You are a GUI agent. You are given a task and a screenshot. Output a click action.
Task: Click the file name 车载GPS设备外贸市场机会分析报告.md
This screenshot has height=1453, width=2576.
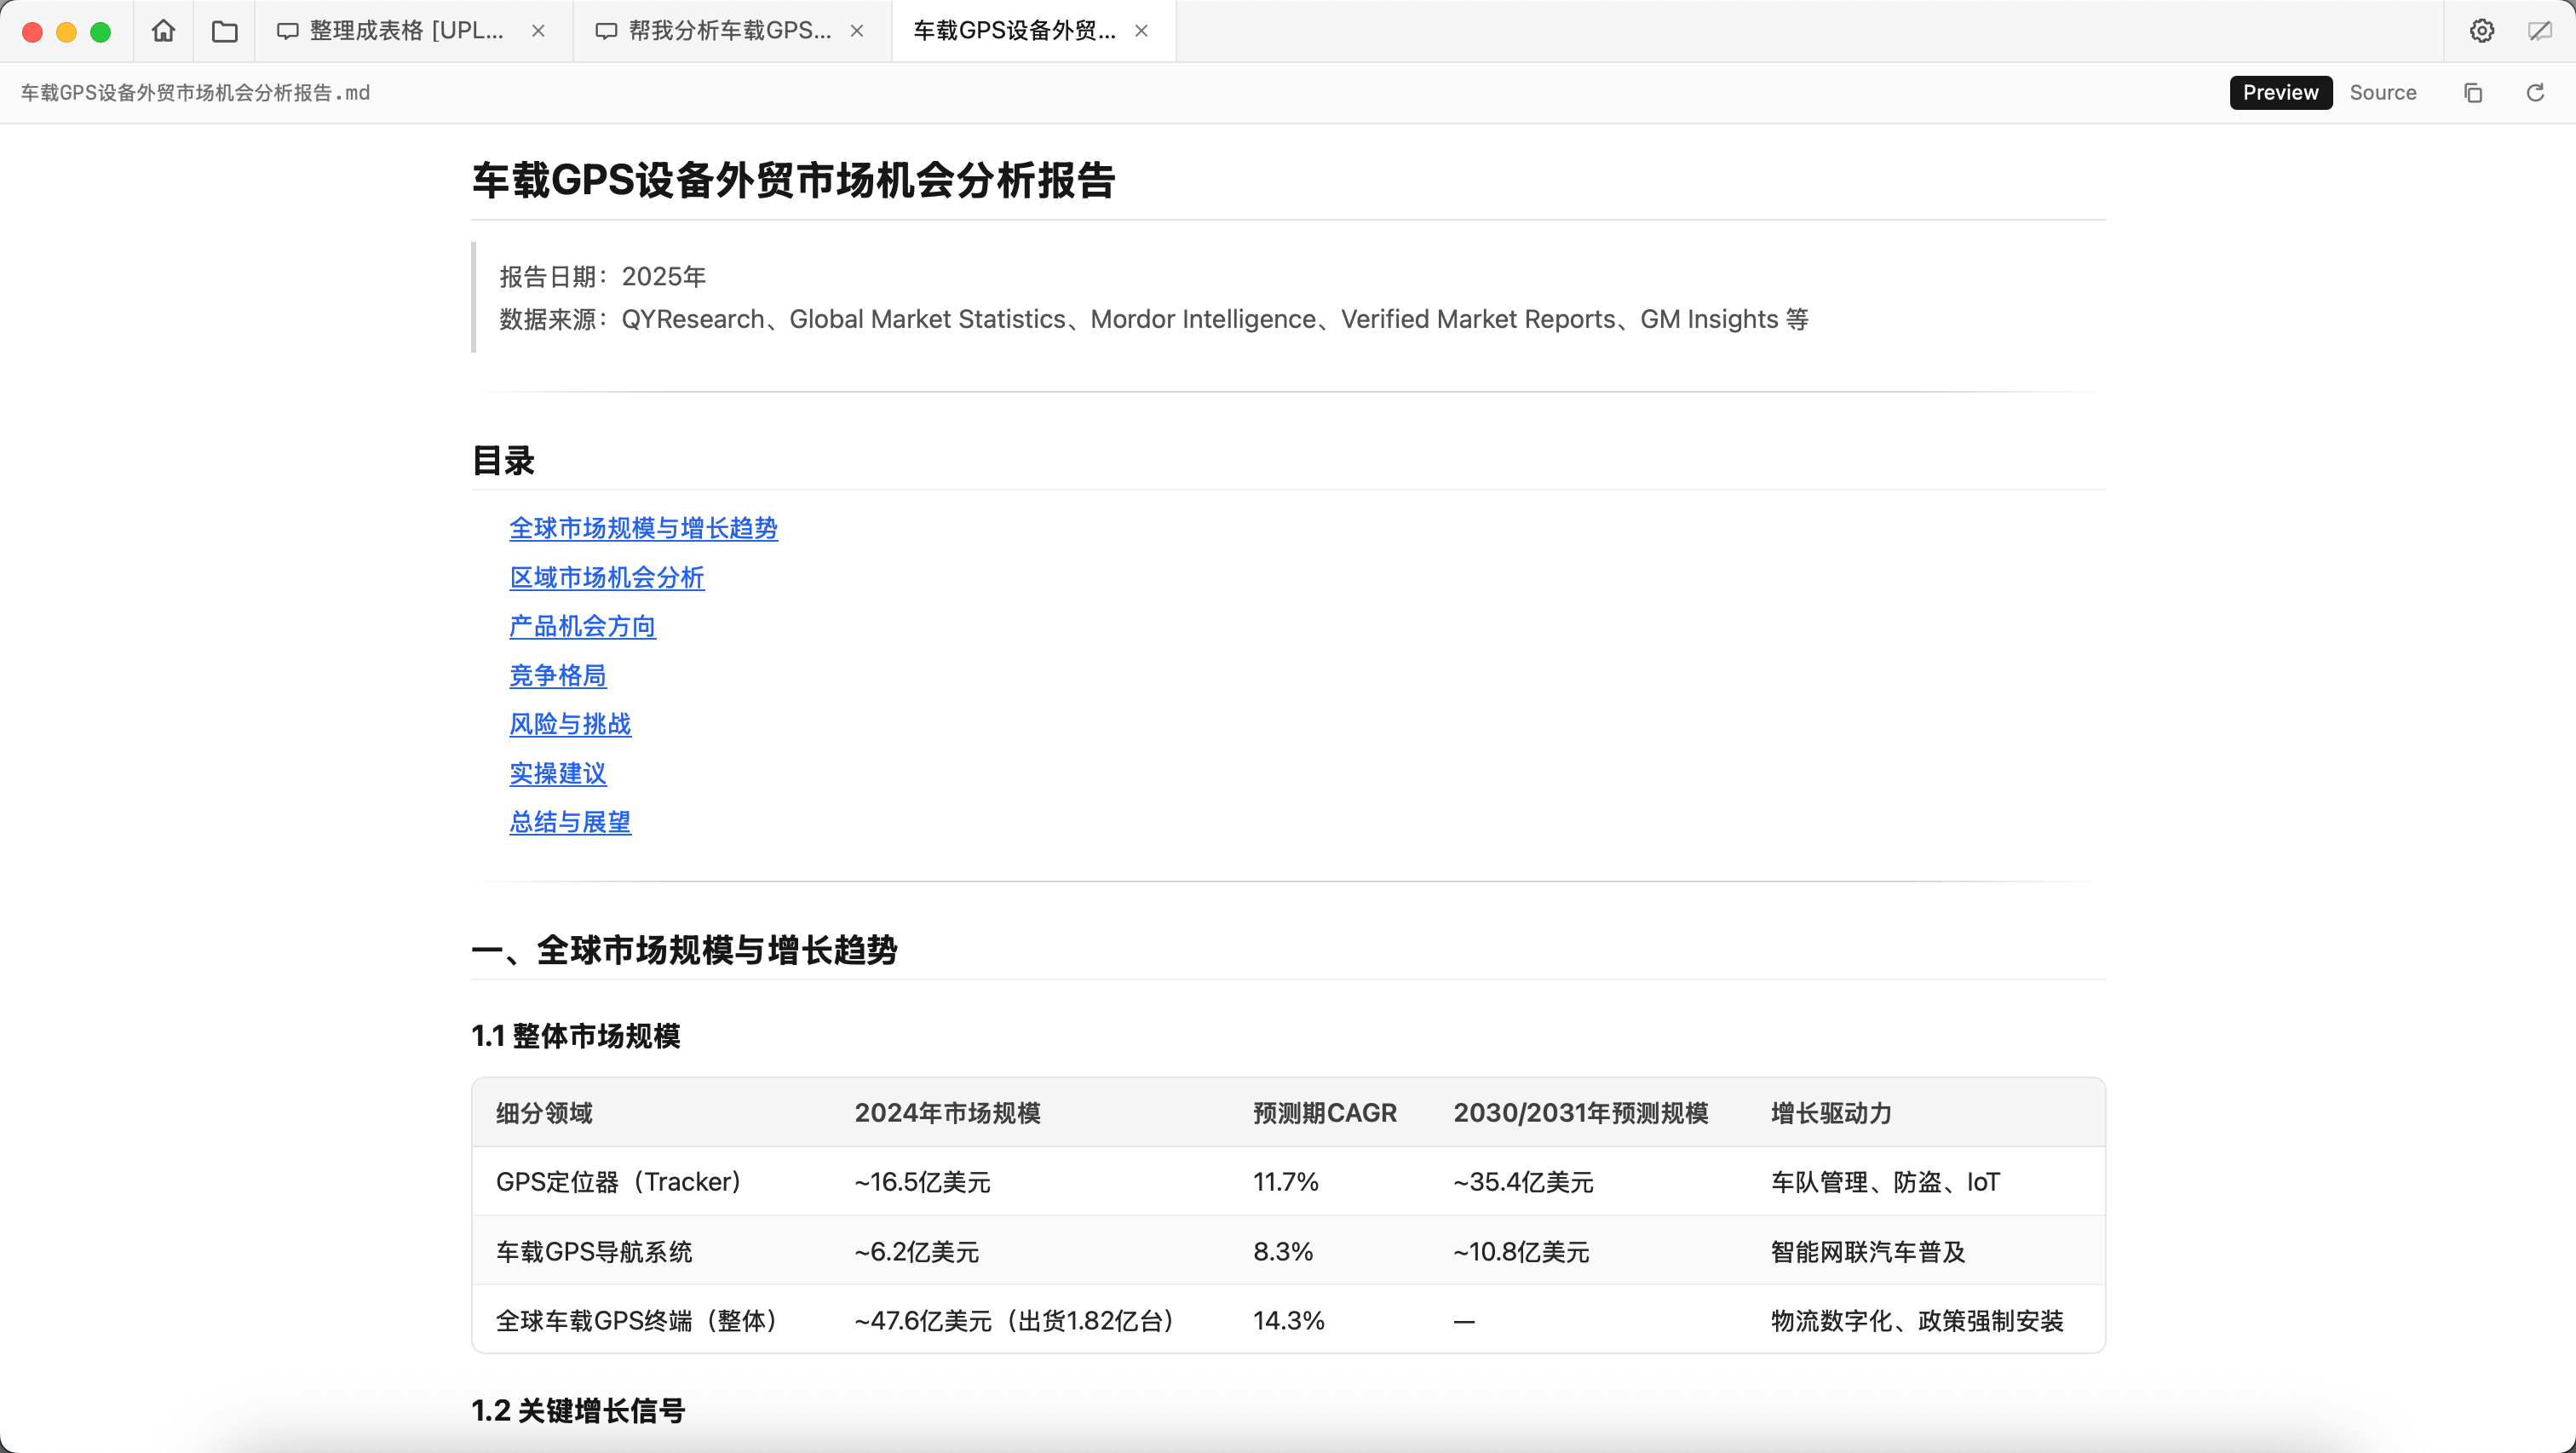pyautogui.click(x=196, y=93)
